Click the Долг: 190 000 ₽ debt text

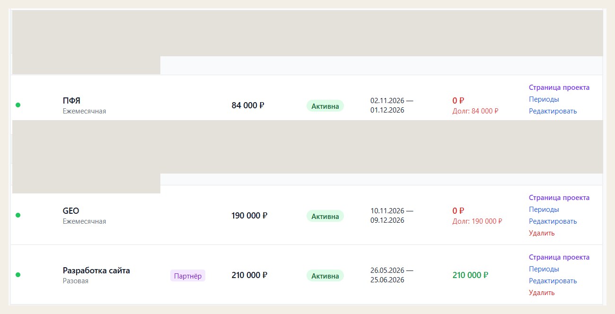(x=477, y=221)
